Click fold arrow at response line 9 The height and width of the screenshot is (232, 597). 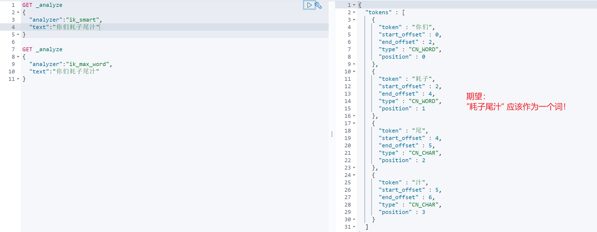point(354,64)
